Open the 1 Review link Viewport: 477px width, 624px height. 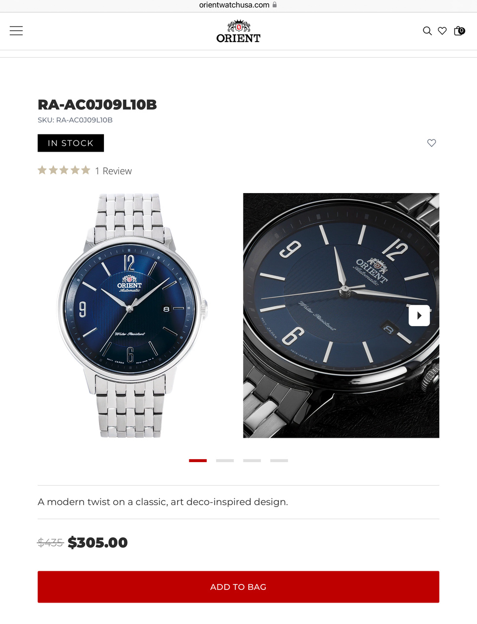(114, 171)
